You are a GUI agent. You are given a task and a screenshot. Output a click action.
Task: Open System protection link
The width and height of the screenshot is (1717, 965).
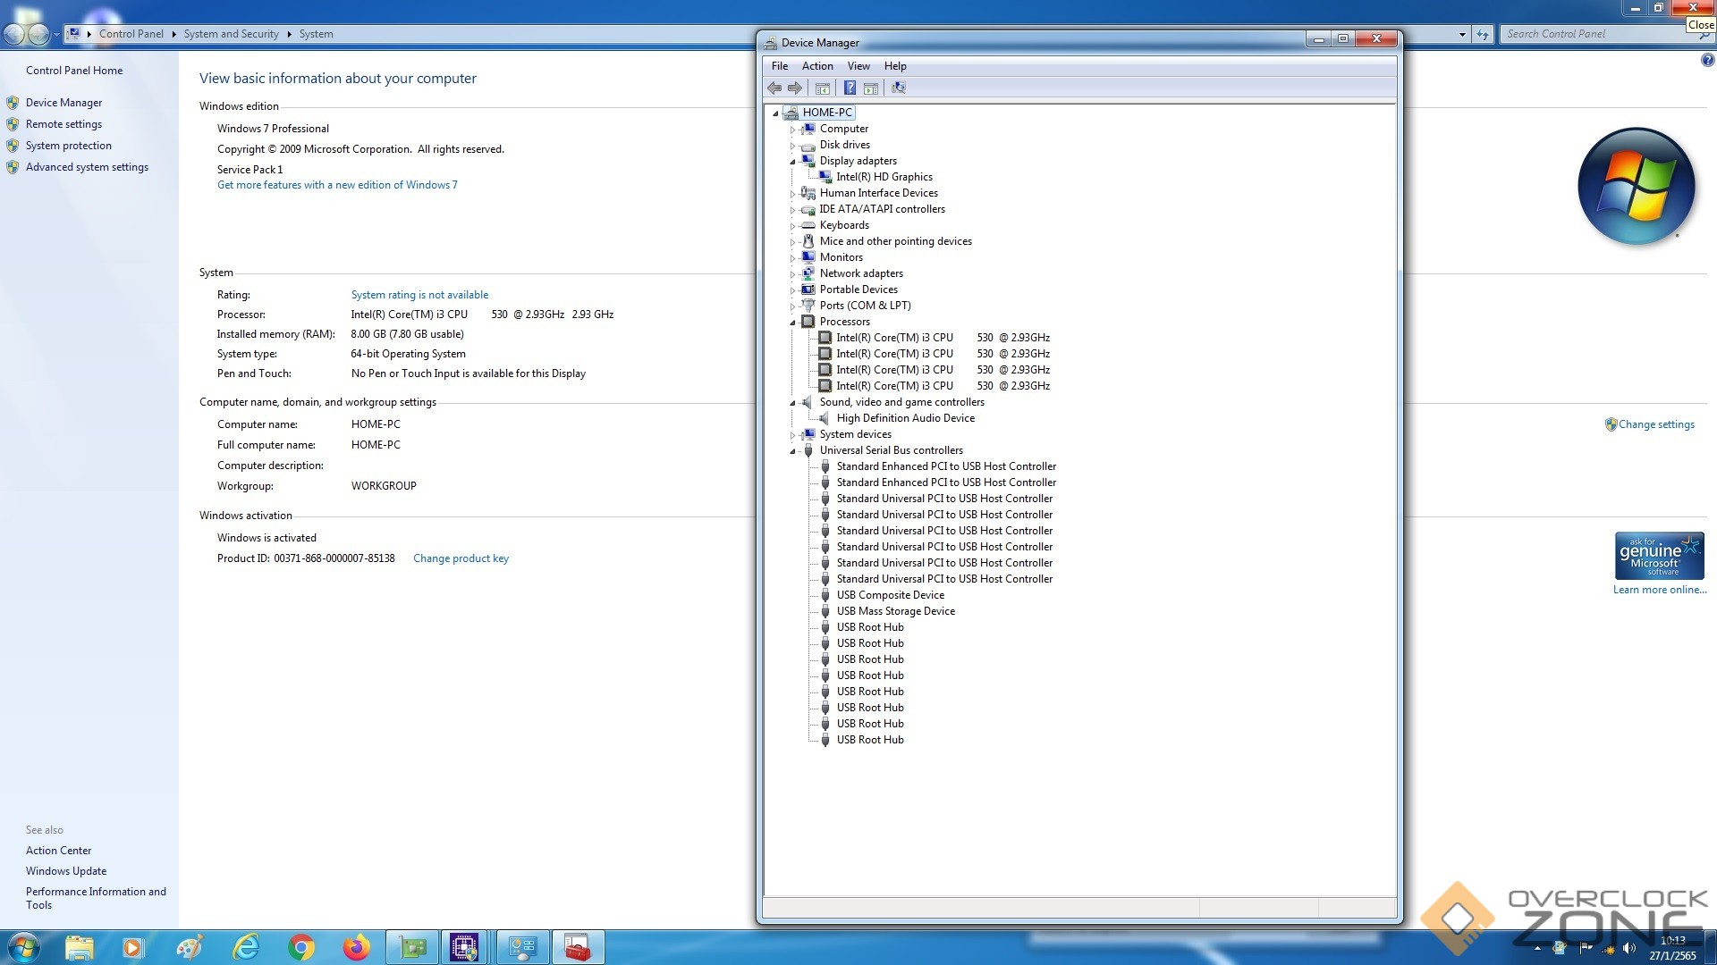click(x=69, y=146)
